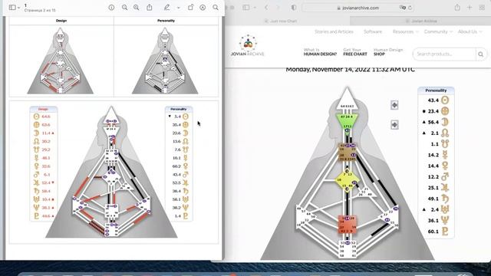
Task: Zoom out of the PDF in Preview
Action: pyautogui.click(x=124, y=7)
